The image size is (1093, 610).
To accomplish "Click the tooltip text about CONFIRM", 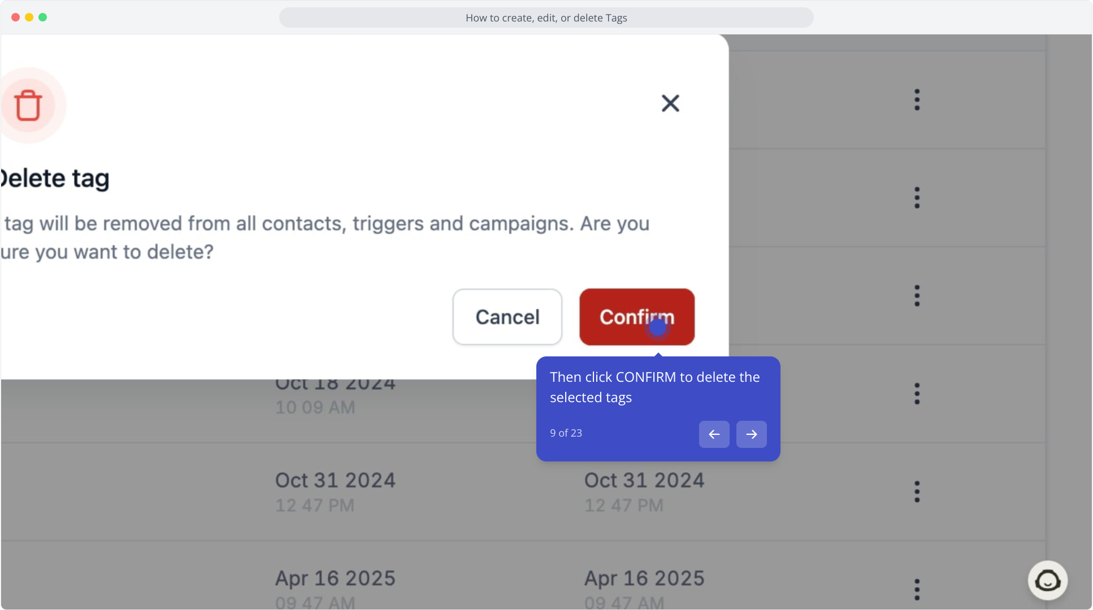I will pos(655,387).
